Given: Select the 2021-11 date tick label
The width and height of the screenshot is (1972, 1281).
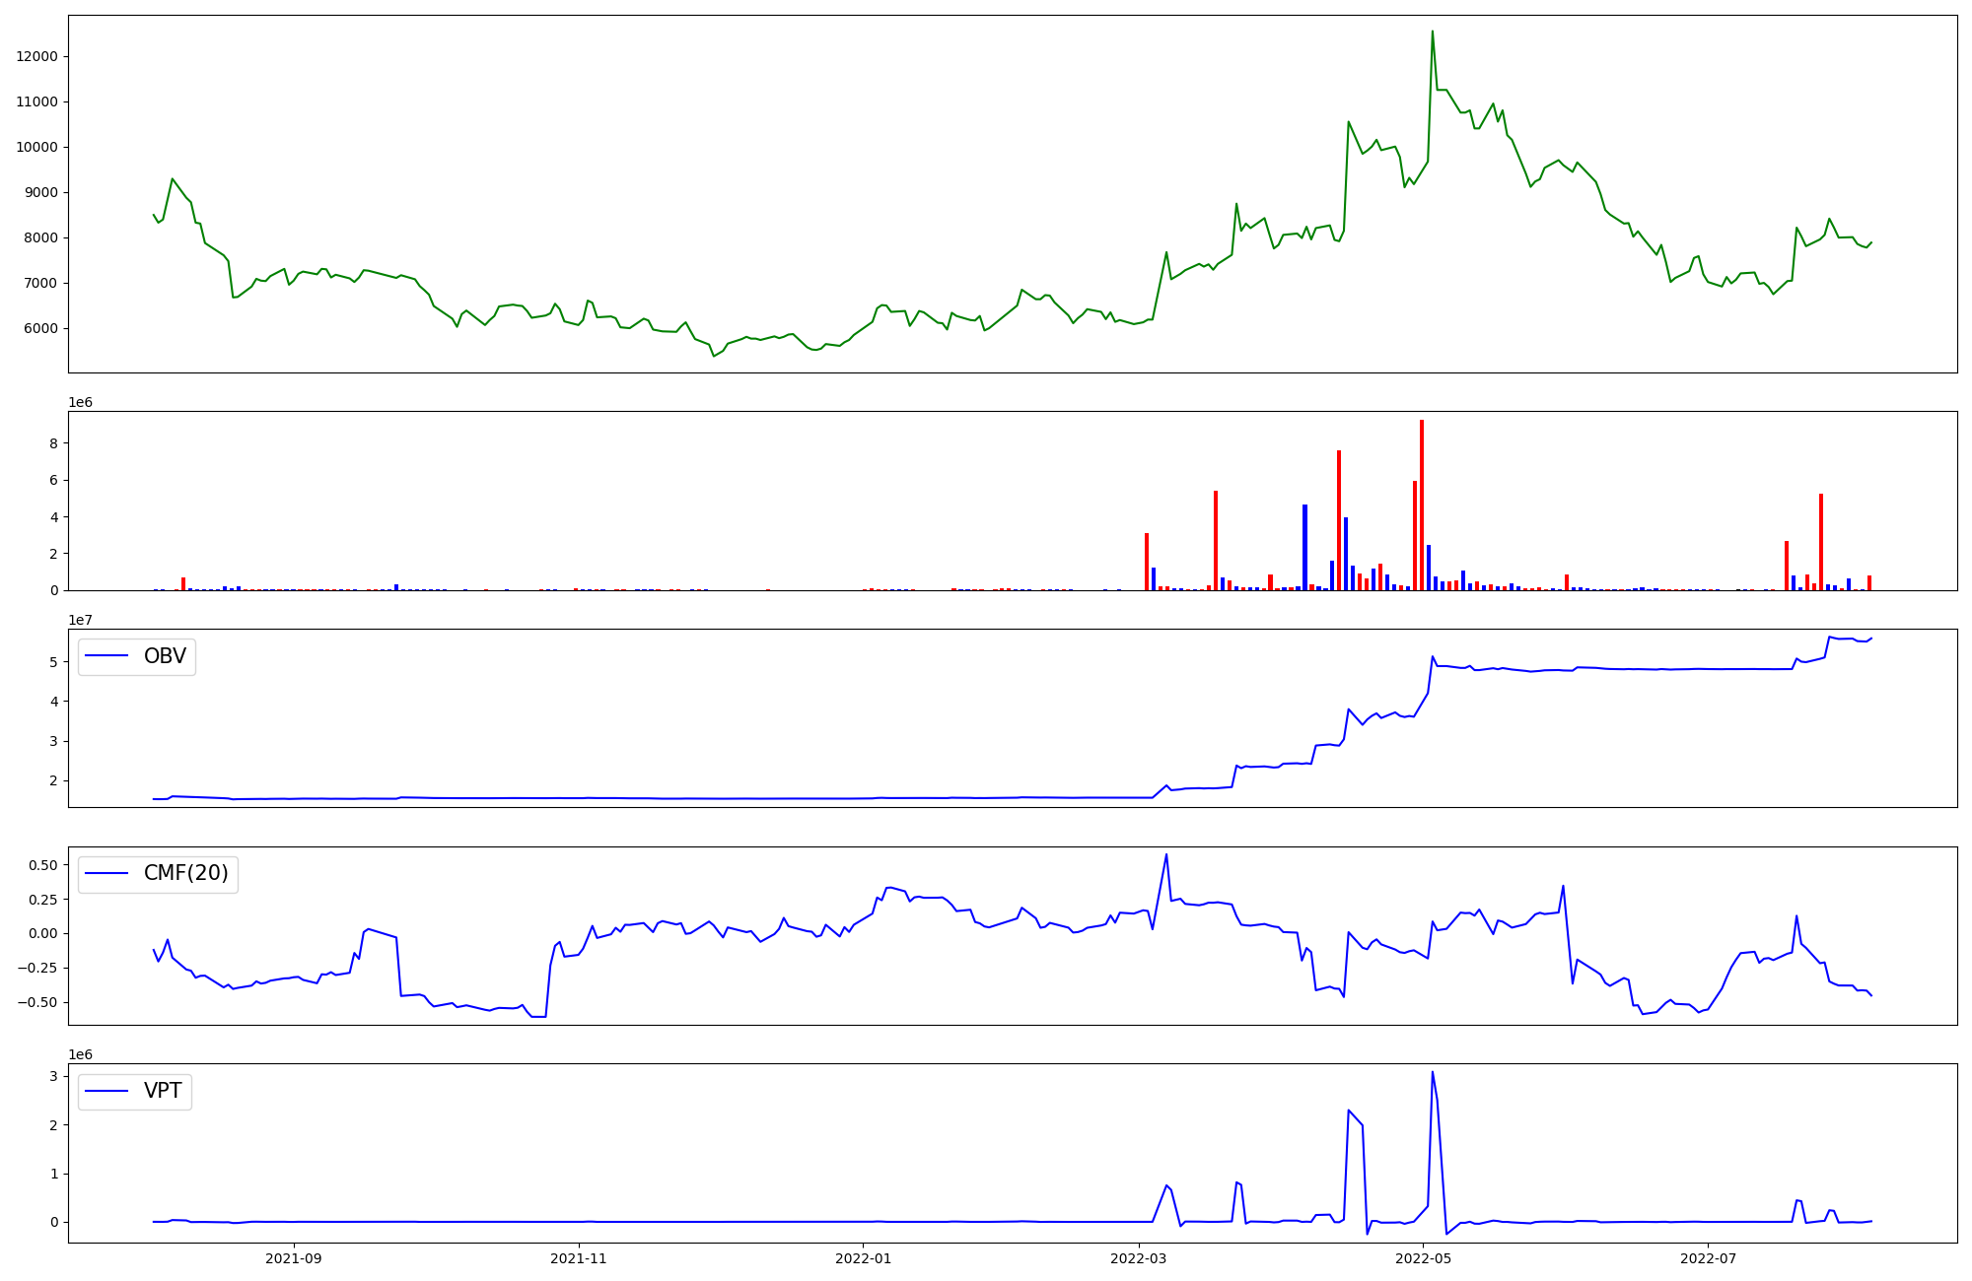Looking at the screenshot, I should point(579,1258).
